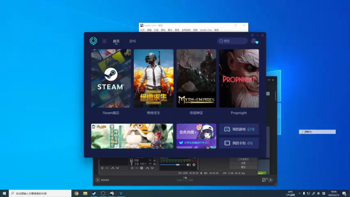Focus the launcher's 搜索 search field

(232, 41)
